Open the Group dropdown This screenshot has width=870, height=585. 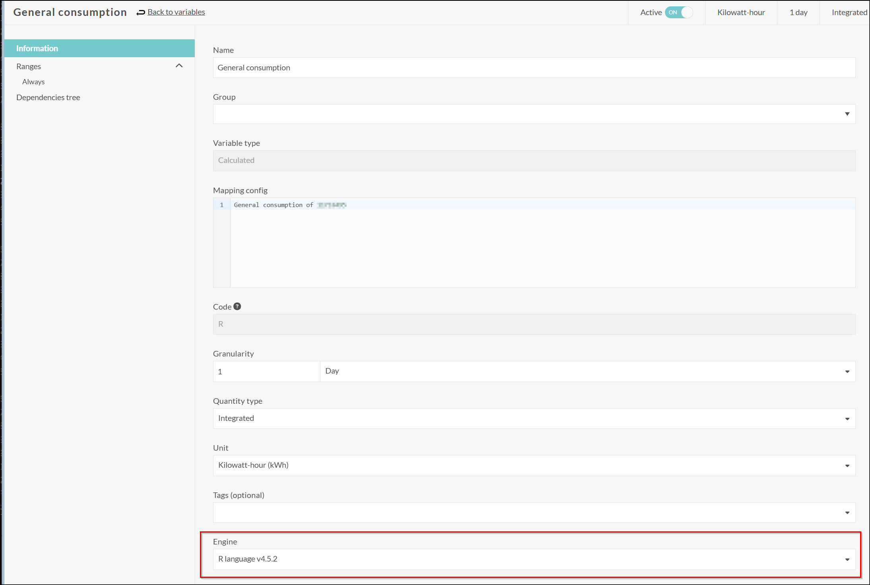click(534, 114)
